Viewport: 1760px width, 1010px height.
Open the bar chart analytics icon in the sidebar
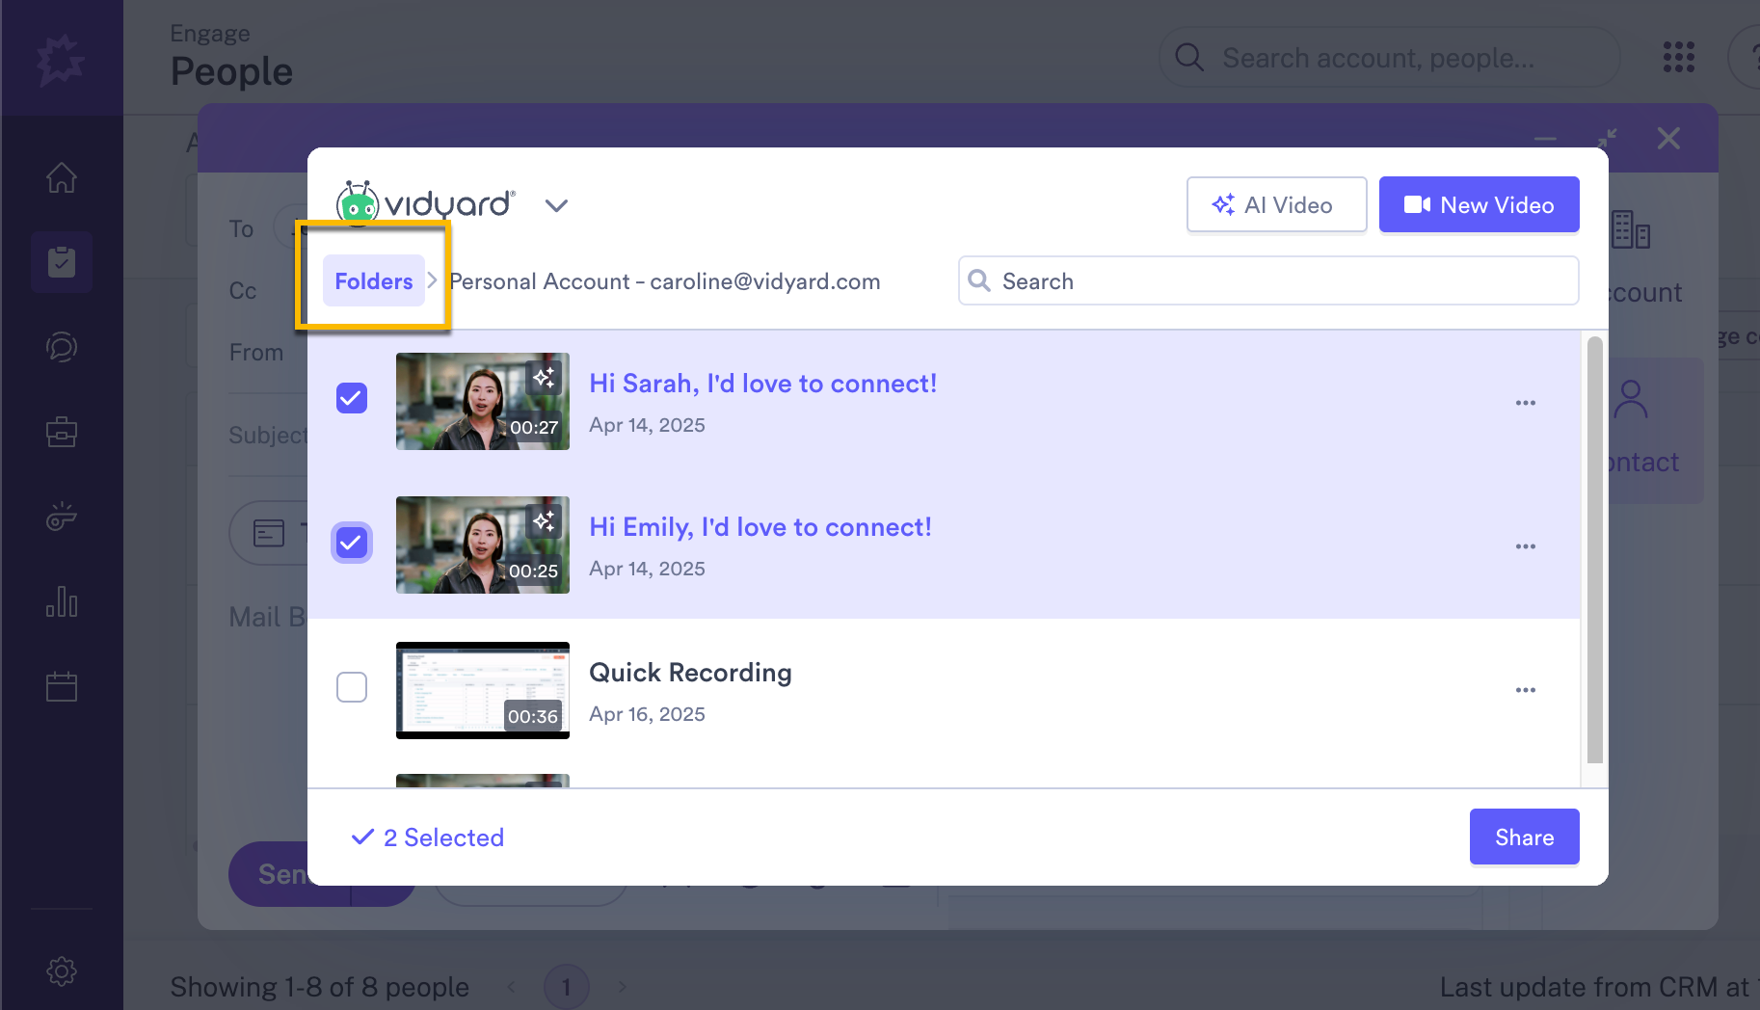pyautogui.click(x=62, y=601)
